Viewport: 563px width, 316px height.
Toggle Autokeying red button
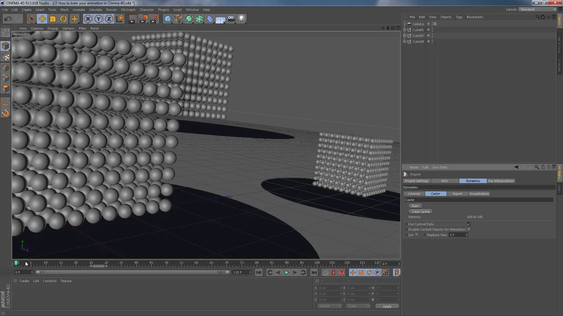click(x=333, y=273)
